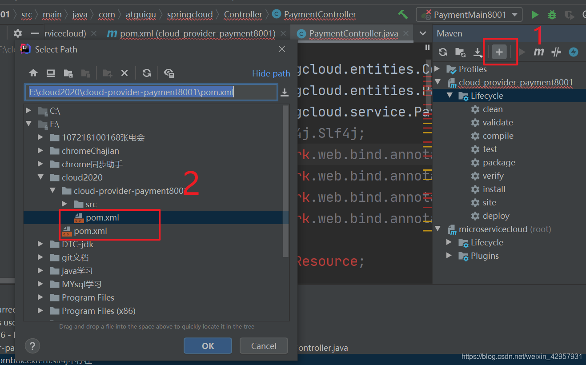The height and width of the screenshot is (365, 586).
Task: Toggle Skip Tests Mode lightning icon
Action: [x=574, y=52]
